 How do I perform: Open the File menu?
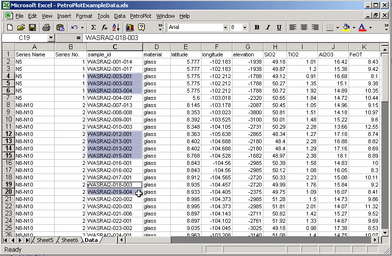[19, 16]
